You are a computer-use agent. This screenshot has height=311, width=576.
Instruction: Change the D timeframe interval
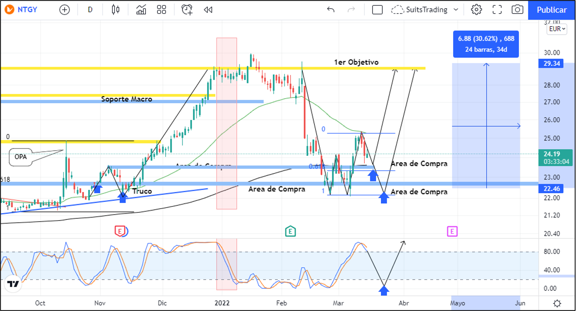tap(90, 10)
